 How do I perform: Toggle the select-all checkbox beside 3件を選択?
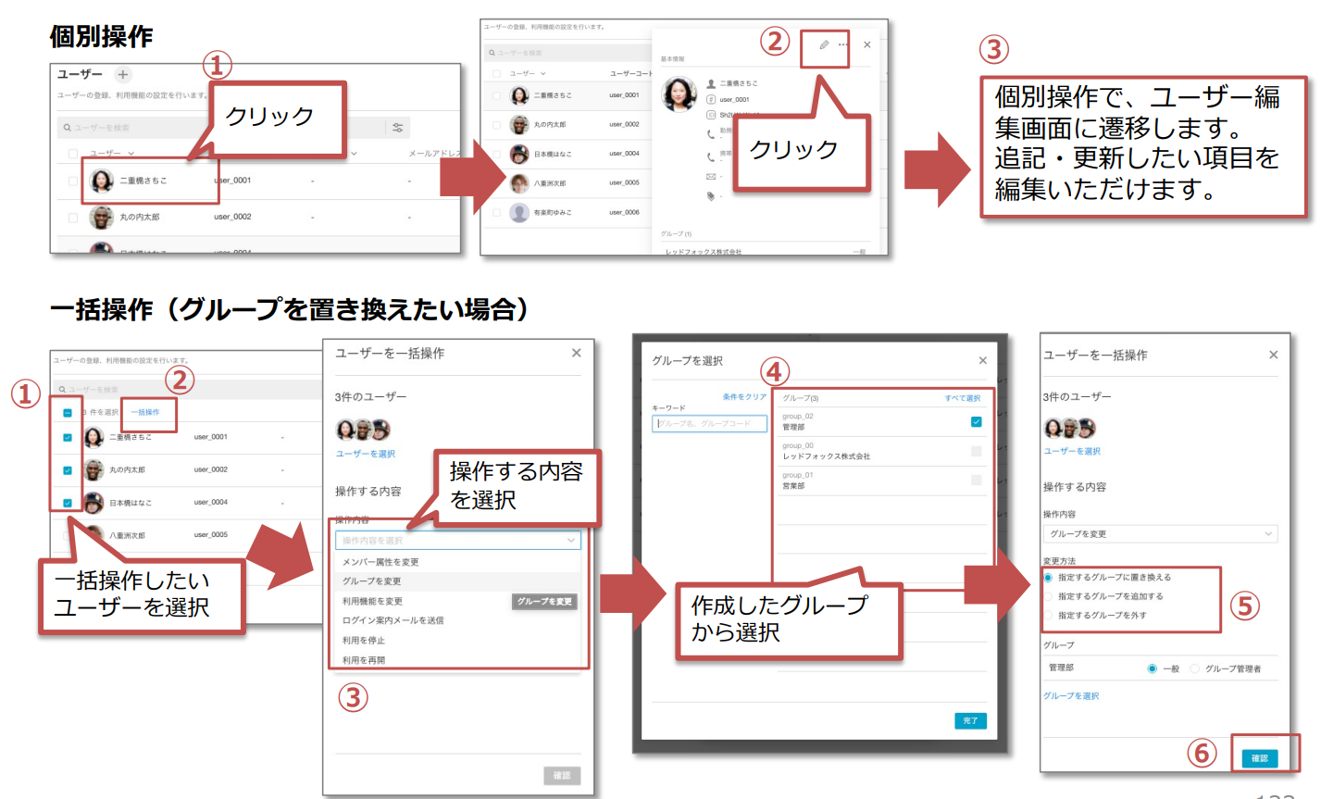[67, 412]
